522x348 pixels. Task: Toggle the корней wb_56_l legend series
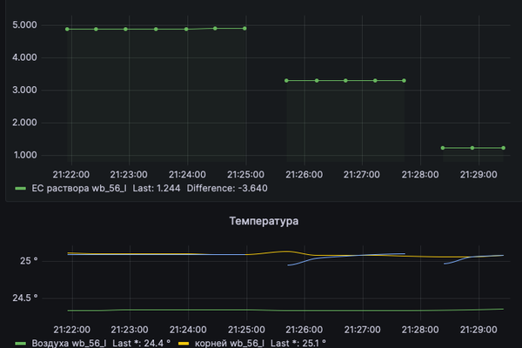tap(225, 344)
